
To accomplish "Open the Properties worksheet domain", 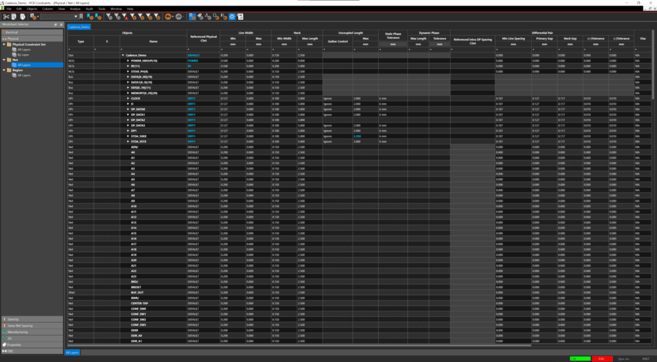I will (x=32, y=345).
